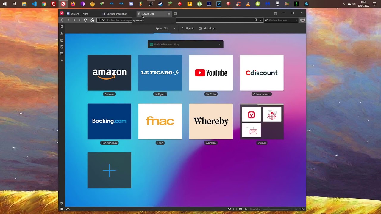
Task: Toggle the side panel visibility
Action: click(62, 209)
